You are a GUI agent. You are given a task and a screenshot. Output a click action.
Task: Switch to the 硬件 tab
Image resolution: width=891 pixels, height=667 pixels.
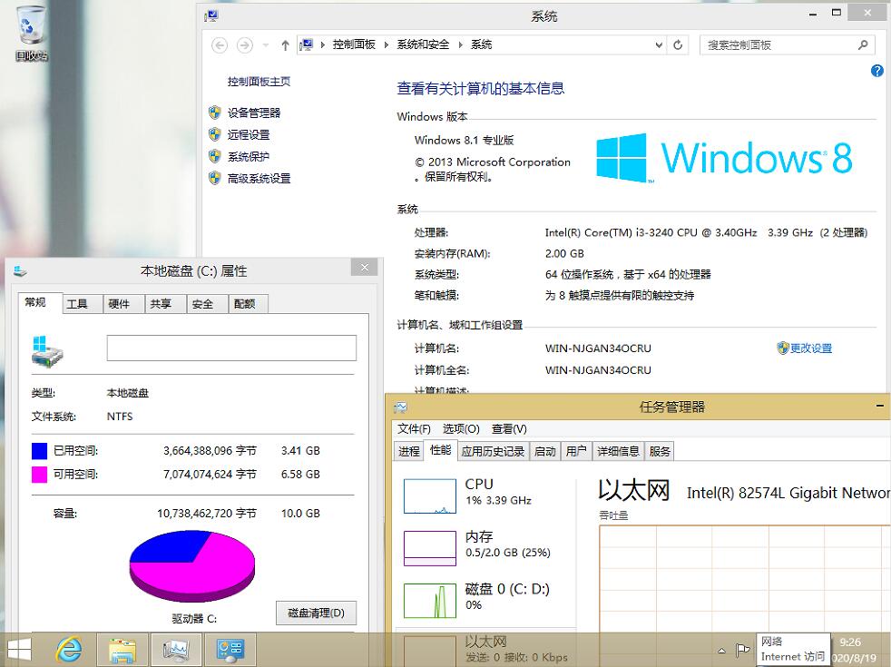[x=123, y=304]
